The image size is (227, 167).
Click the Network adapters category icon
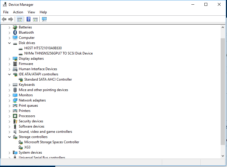[x=15, y=100]
